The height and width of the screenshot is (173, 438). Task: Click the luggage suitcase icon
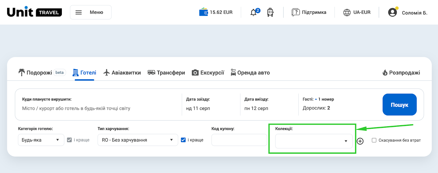(270, 12)
